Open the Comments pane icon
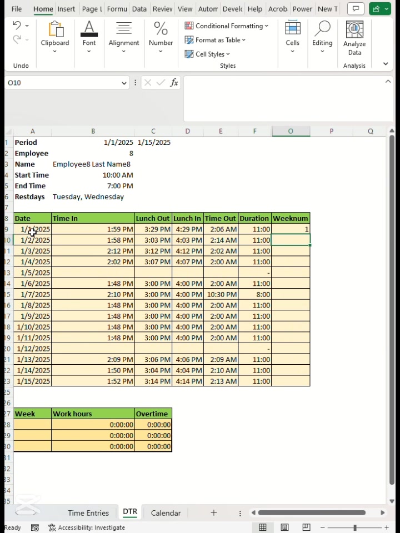The height and width of the screenshot is (533, 400). [x=356, y=9]
